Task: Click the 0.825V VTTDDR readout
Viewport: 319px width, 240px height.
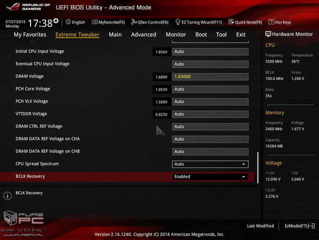Action: tap(161, 115)
